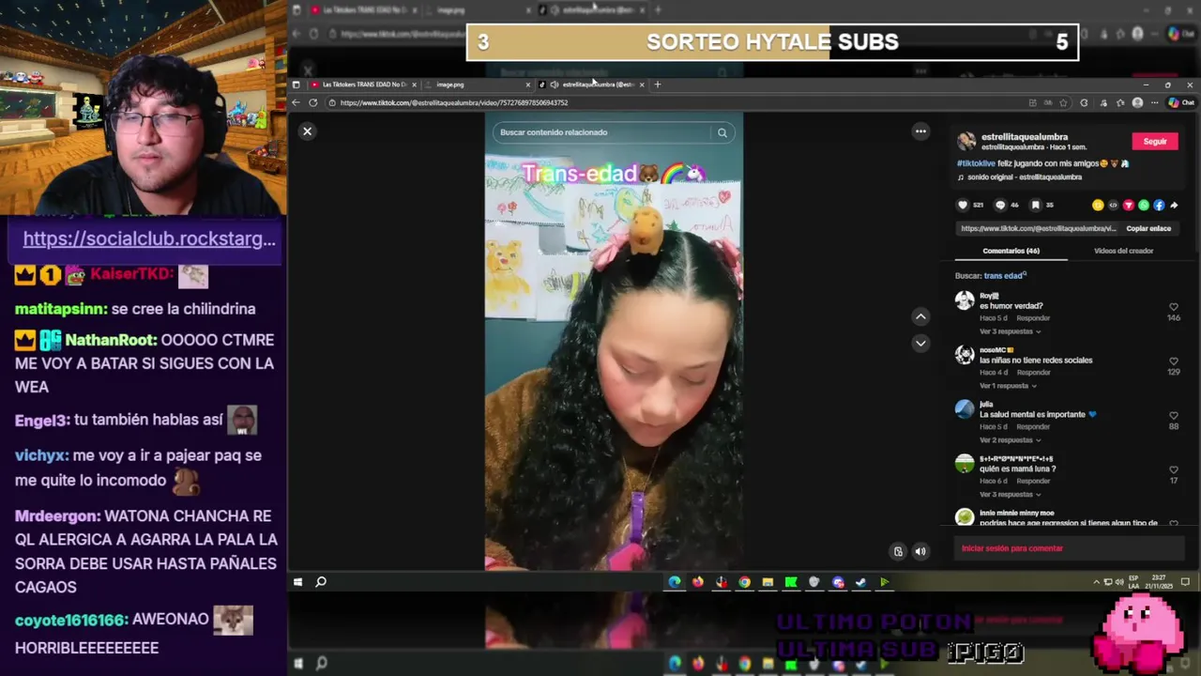Switch to Videos del creador tab
The width and height of the screenshot is (1201, 676).
pos(1123,251)
